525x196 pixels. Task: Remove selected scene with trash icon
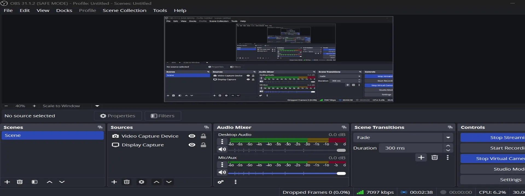coord(20,182)
